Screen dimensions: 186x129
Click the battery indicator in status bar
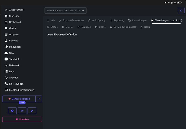(179, 3)
